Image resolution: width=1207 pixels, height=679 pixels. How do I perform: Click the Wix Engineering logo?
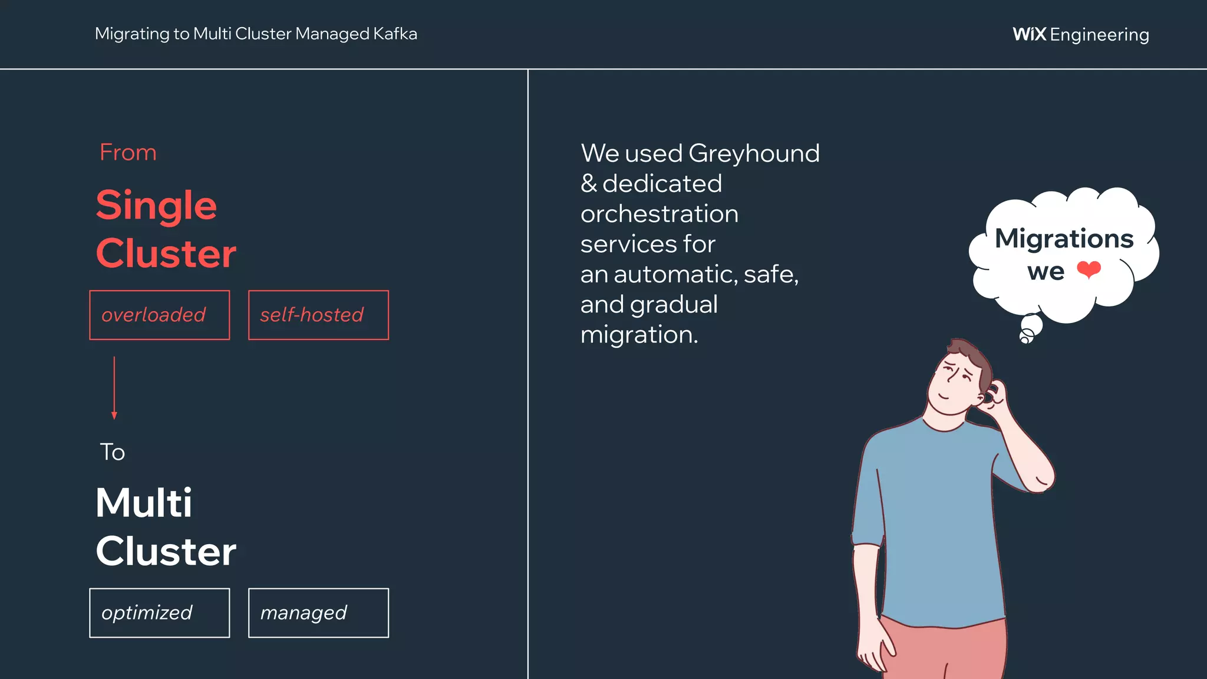pos(1081,35)
